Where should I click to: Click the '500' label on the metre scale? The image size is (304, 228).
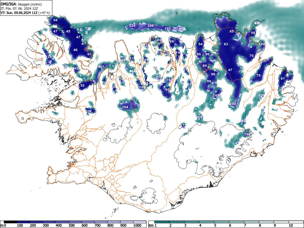pyautogui.click(x=71, y=226)
